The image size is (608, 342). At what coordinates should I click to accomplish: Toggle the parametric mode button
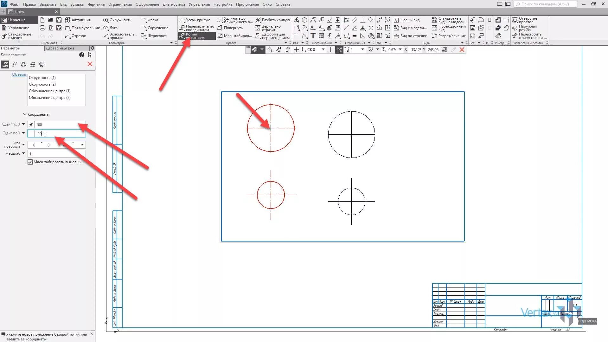[339, 49]
